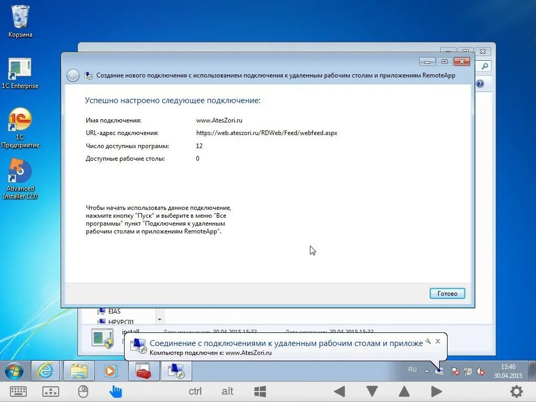
Task: Open the red toolbox taskbar application
Action: 143,371
